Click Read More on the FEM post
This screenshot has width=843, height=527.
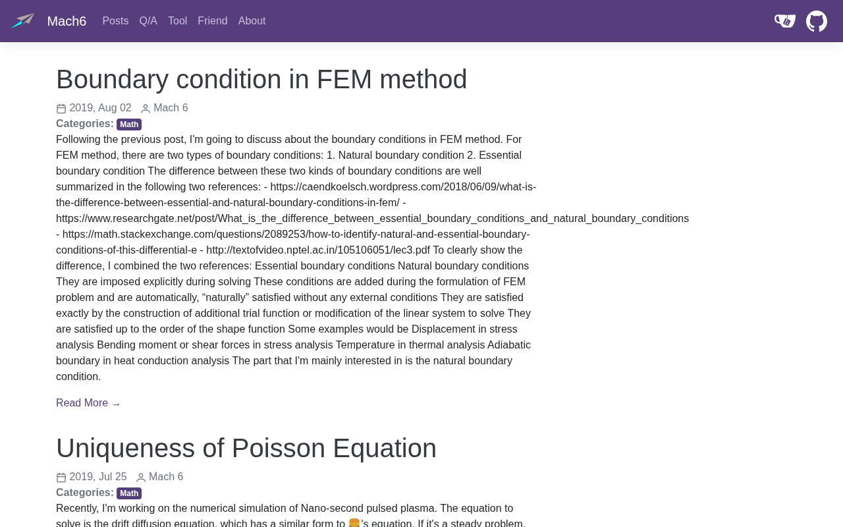88,403
